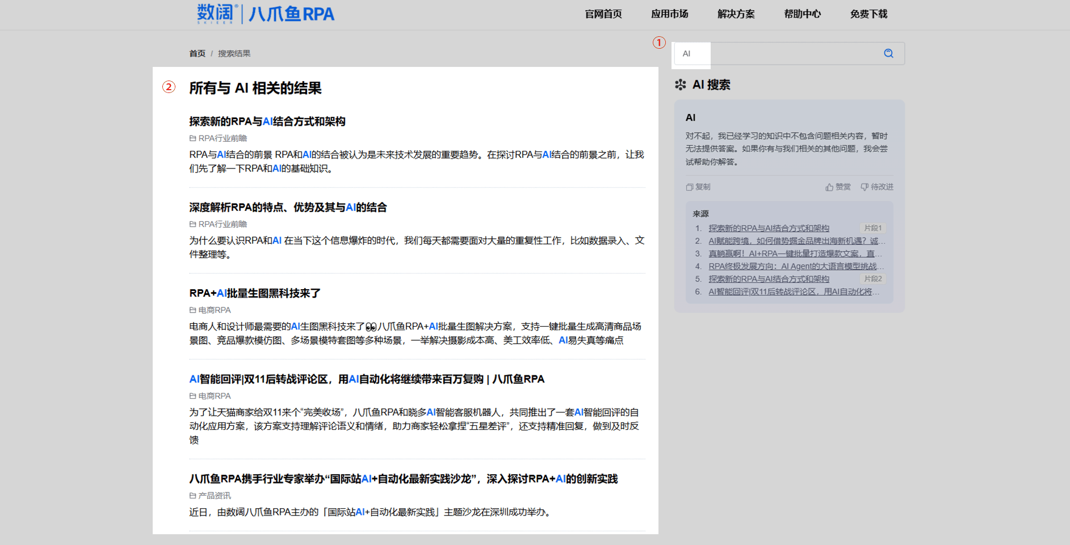Click breadcrumb text 搜索结果
The height and width of the screenshot is (545, 1070).
coord(234,53)
